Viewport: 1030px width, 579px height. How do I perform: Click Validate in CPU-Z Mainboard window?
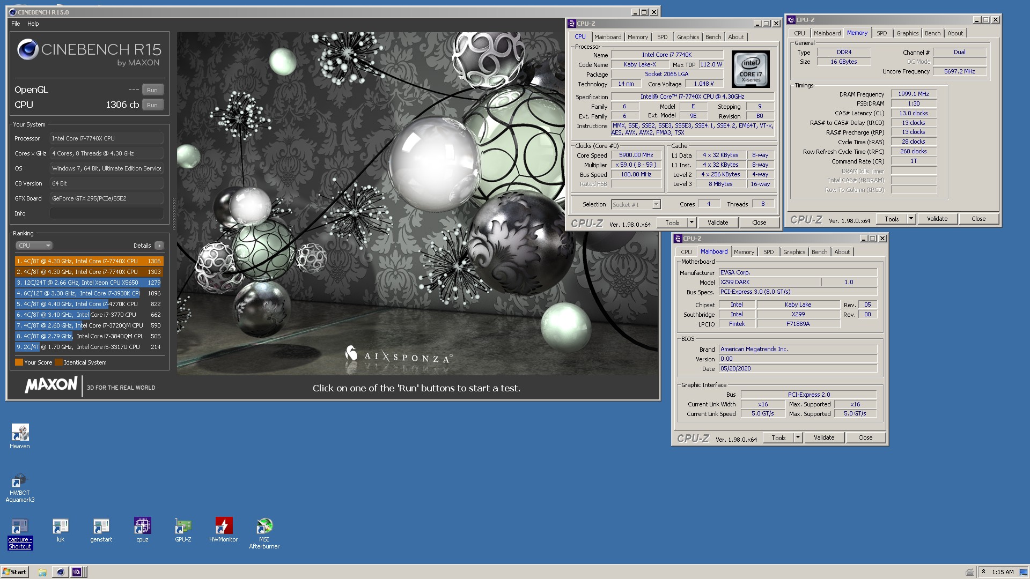click(x=824, y=438)
